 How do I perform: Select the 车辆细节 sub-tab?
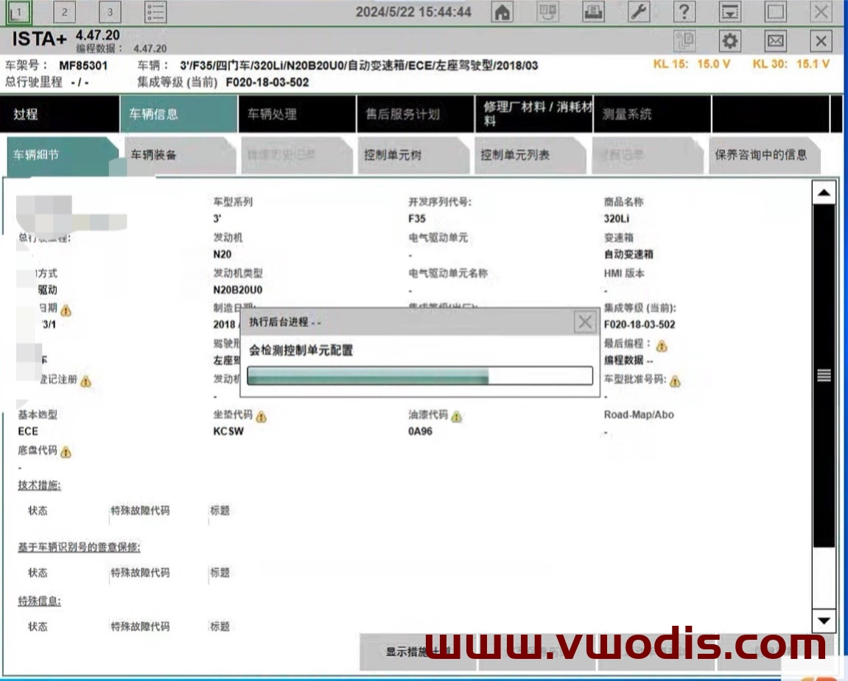click(x=62, y=155)
